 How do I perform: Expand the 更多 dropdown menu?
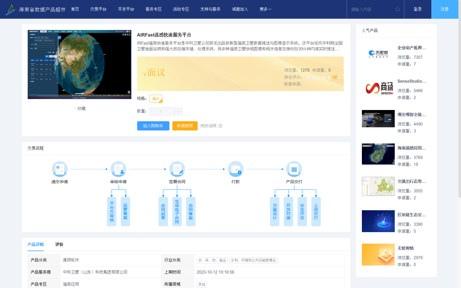pos(265,9)
